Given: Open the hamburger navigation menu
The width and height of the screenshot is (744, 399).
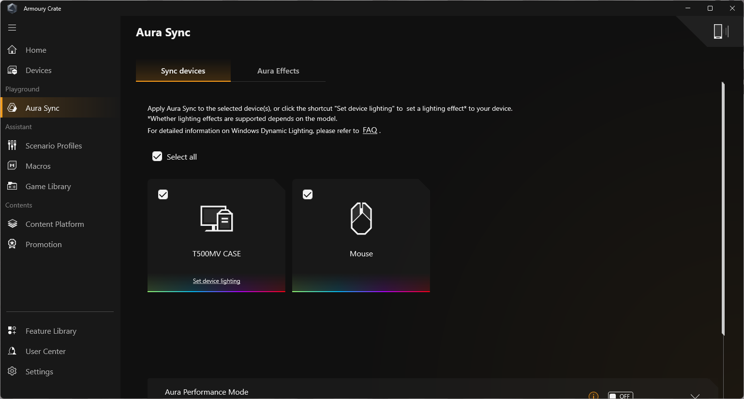Looking at the screenshot, I should [12, 28].
